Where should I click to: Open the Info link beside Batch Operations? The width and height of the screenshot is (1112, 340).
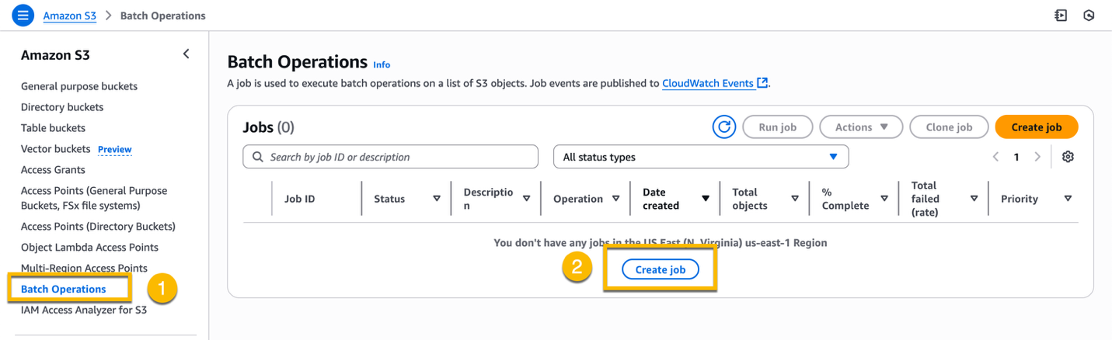click(x=382, y=65)
